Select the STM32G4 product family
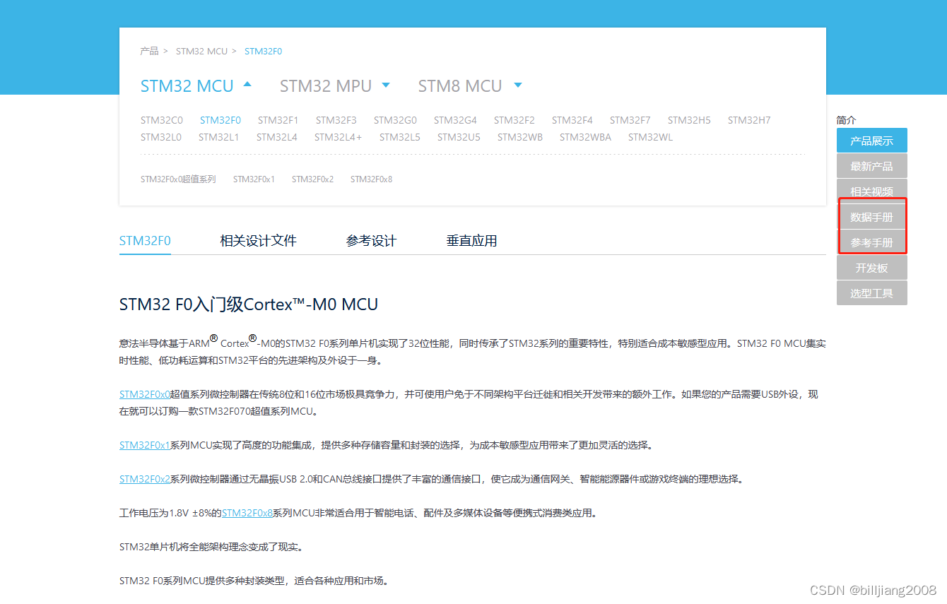This screenshot has height=604, width=947. pyautogui.click(x=455, y=120)
